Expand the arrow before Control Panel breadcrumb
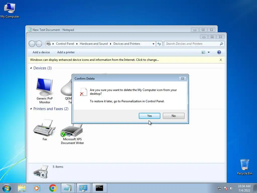257x193 pixels. (x=53, y=44)
